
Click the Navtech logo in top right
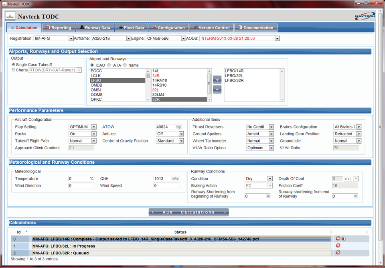coord(365,16)
